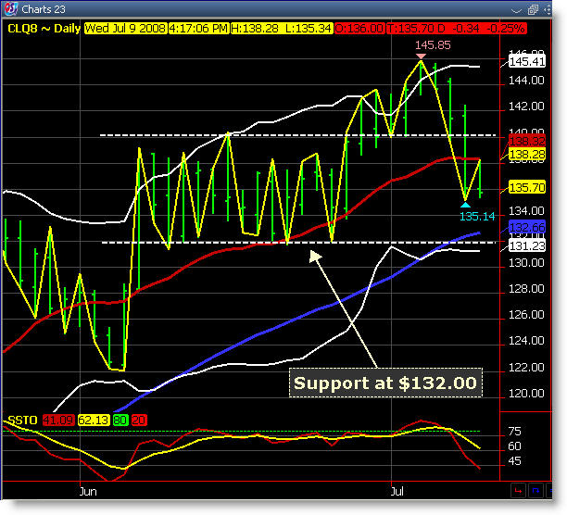Screen dimensions: 567x515
Task: Click the 135.14 low marker label
Action: point(477,217)
